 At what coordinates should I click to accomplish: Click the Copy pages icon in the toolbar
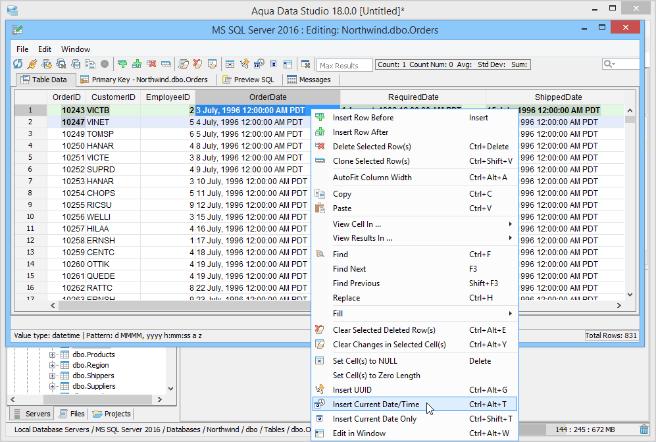point(90,64)
